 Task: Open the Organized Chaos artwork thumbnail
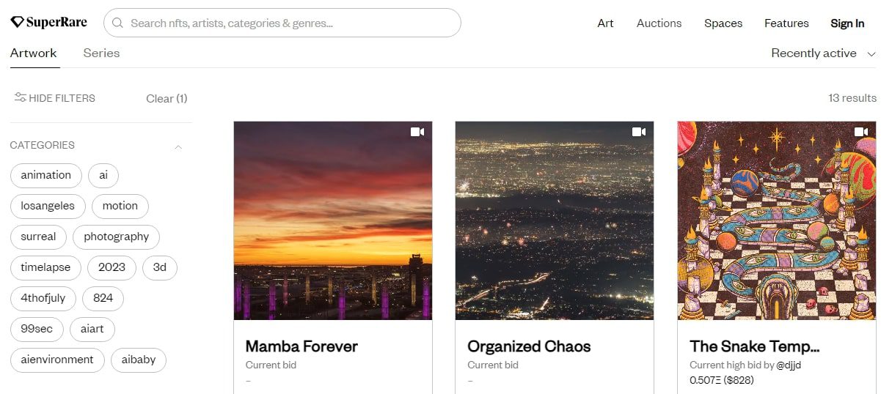click(554, 220)
